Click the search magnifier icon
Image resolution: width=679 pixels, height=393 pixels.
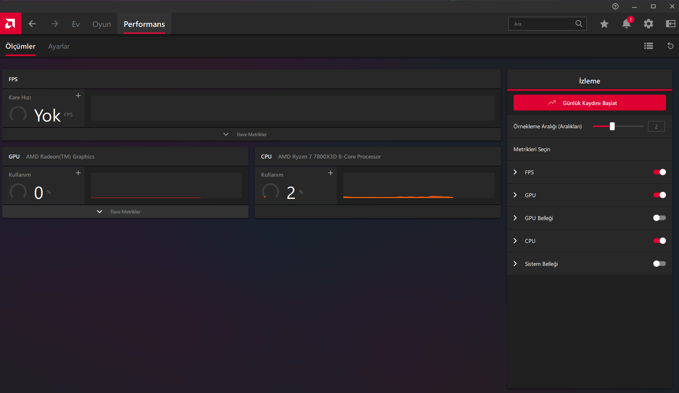coord(579,24)
